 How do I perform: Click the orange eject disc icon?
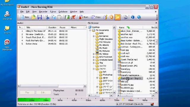coord(111,17)
